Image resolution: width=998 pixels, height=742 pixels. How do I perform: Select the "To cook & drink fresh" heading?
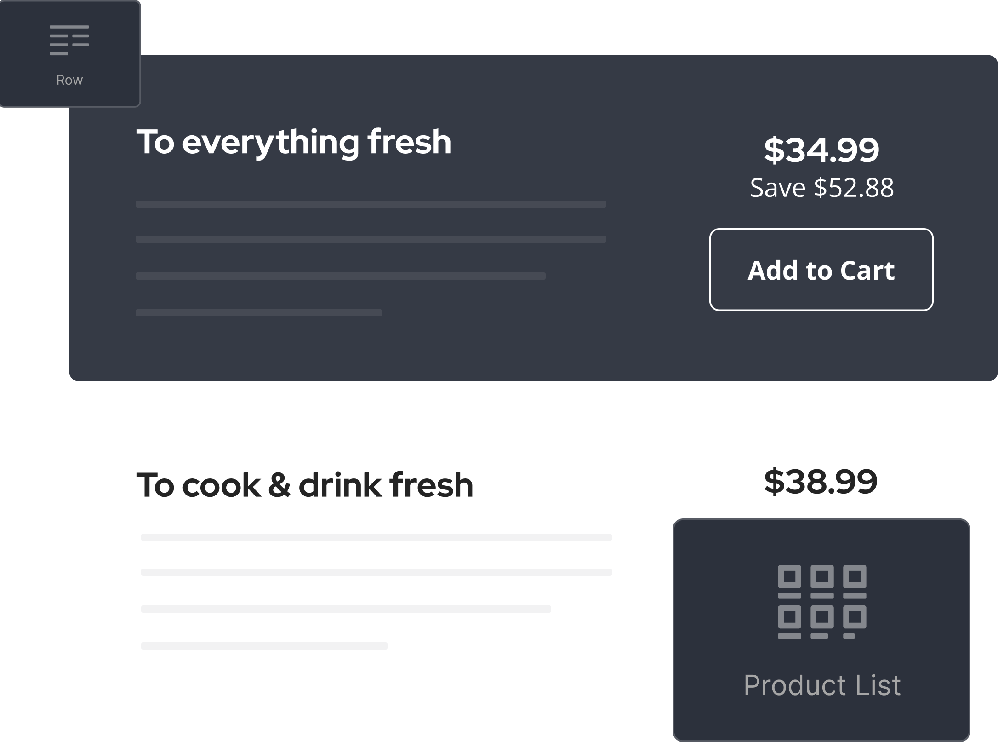[305, 485]
